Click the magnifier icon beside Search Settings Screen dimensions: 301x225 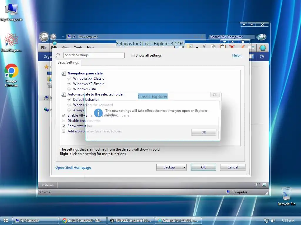(58, 55)
